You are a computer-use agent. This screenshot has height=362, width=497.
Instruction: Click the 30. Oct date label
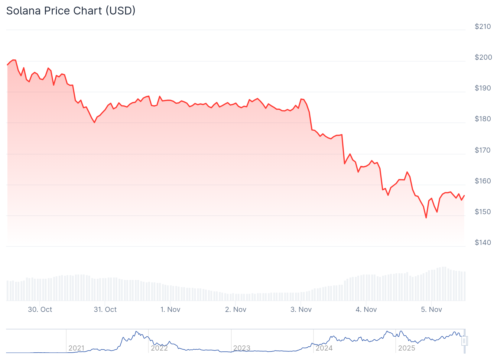pos(40,310)
